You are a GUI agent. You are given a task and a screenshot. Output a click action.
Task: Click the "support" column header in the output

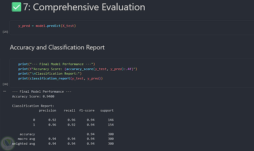click(x=107, y=110)
